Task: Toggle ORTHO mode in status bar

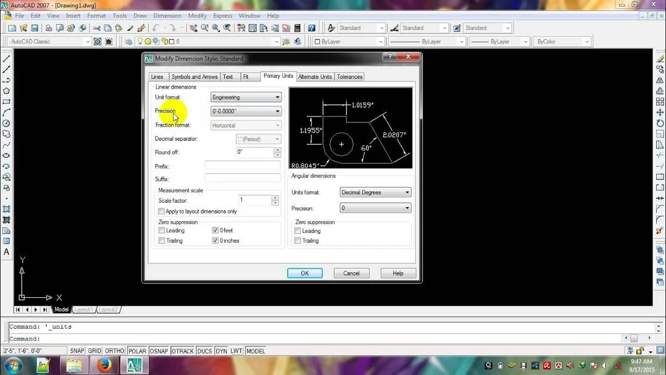Action: click(114, 351)
